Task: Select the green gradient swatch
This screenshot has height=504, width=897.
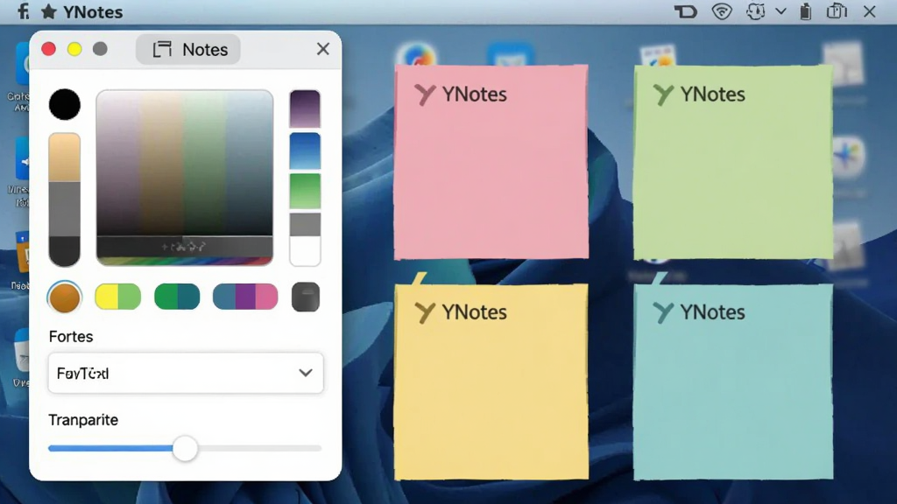Action: (305, 192)
